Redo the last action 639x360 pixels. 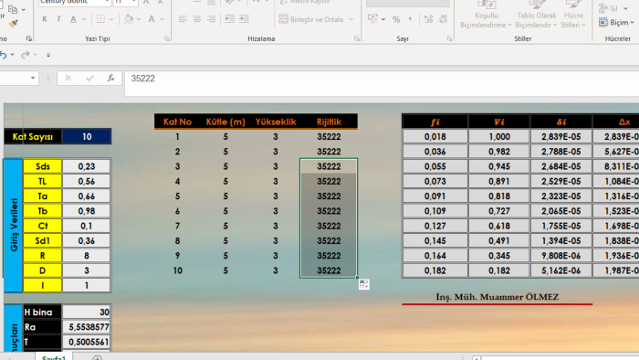coord(26,55)
